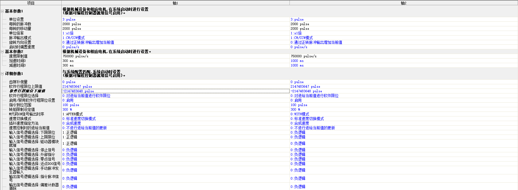Collapse the 详细参数1 tree node
The height and width of the screenshot is (190, 518).
(2, 74)
